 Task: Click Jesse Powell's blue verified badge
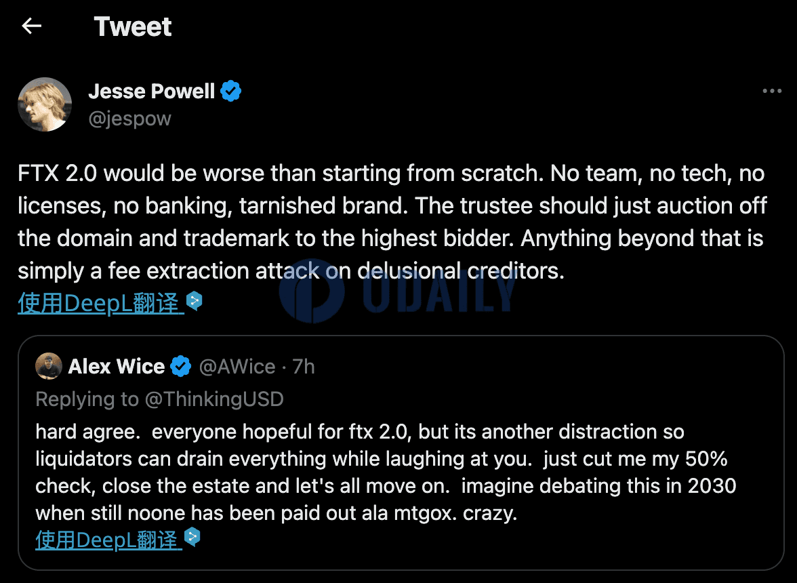[230, 92]
